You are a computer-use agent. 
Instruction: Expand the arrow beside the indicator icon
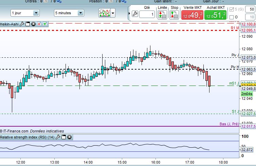click(x=113, y=13)
